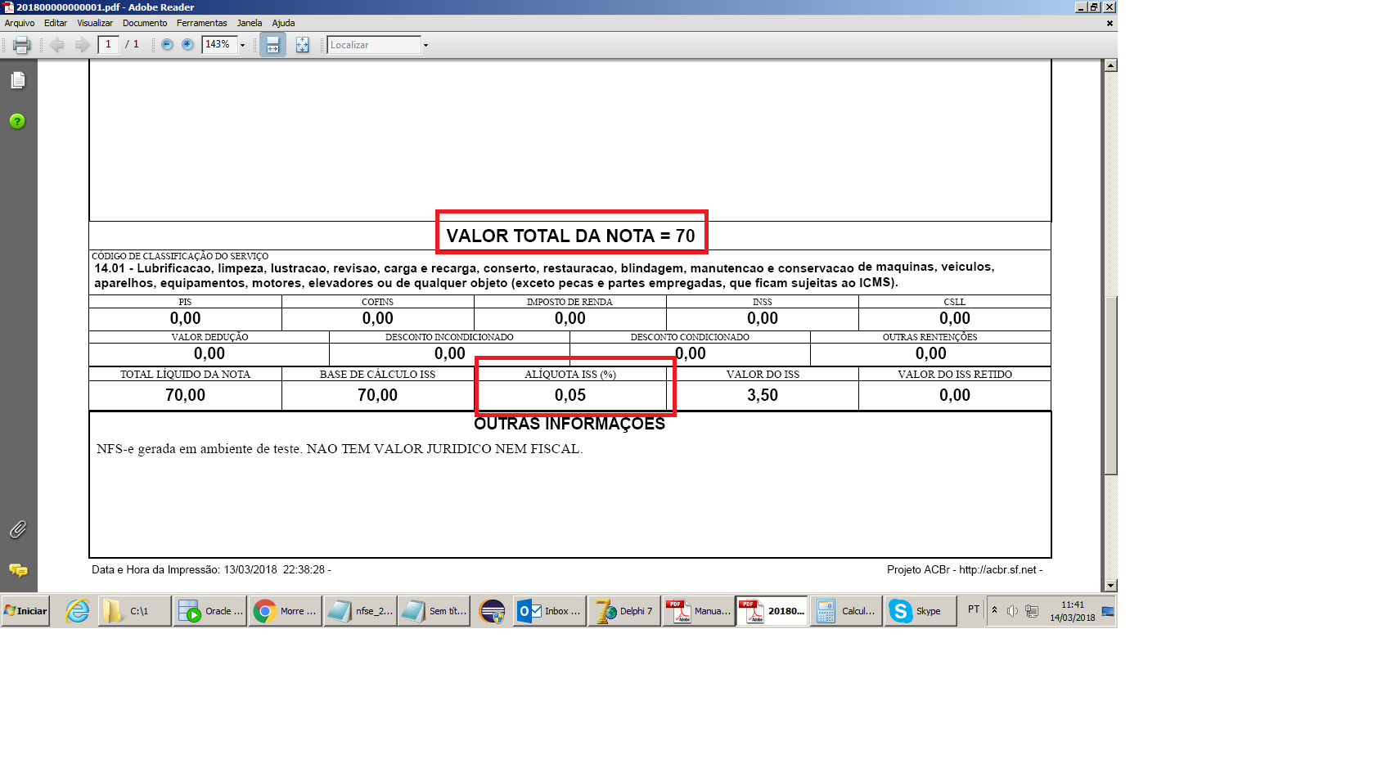Open the volume speaker tray icon
The height and width of the screenshot is (782, 1391).
tap(1012, 611)
